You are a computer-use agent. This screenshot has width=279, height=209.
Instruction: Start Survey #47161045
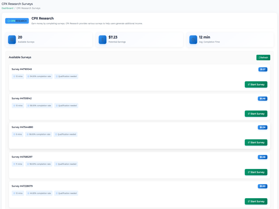pos(256,84)
